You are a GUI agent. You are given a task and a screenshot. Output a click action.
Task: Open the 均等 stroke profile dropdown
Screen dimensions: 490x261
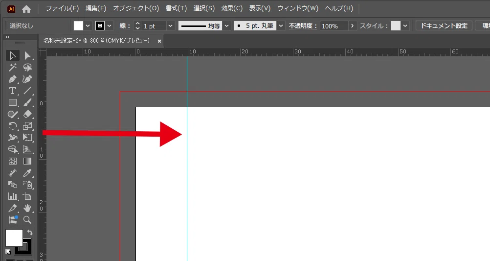(x=227, y=26)
